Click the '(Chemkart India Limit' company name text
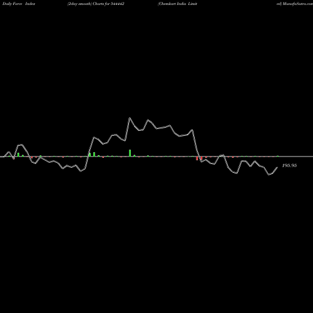The image size is (313, 313). coord(177,4)
